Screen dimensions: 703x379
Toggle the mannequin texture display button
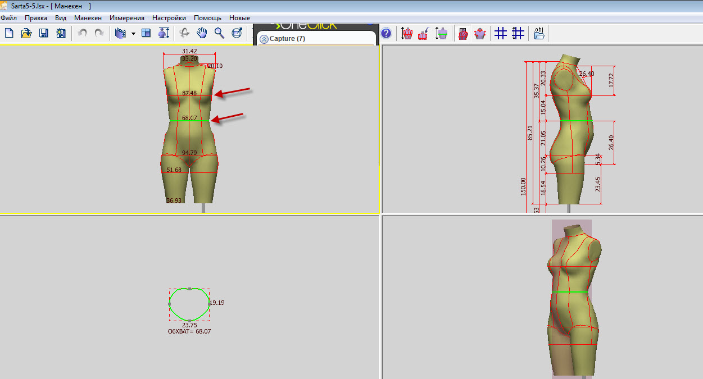462,33
